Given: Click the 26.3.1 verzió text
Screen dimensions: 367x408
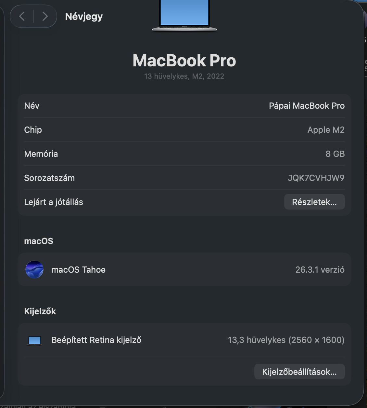Looking at the screenshot, I should [320, 270].
